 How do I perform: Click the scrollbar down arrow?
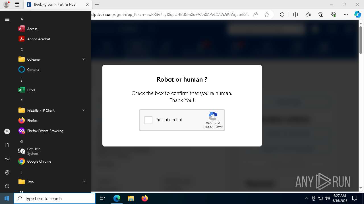point(361,188)
